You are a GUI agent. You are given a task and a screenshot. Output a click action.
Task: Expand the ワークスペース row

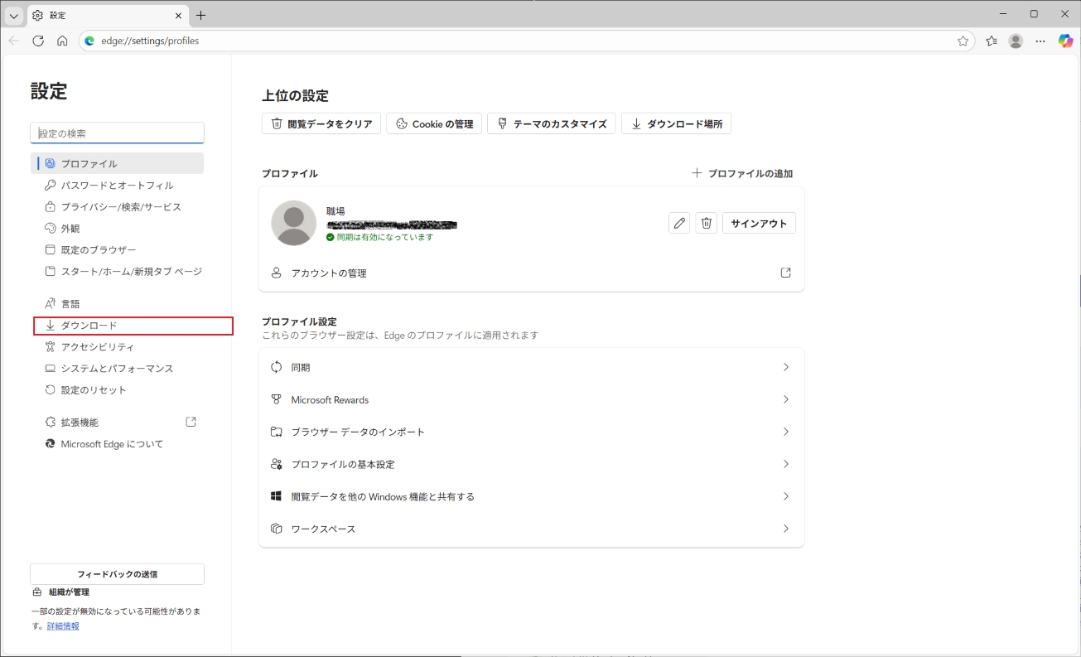click(x=531, y=529)
